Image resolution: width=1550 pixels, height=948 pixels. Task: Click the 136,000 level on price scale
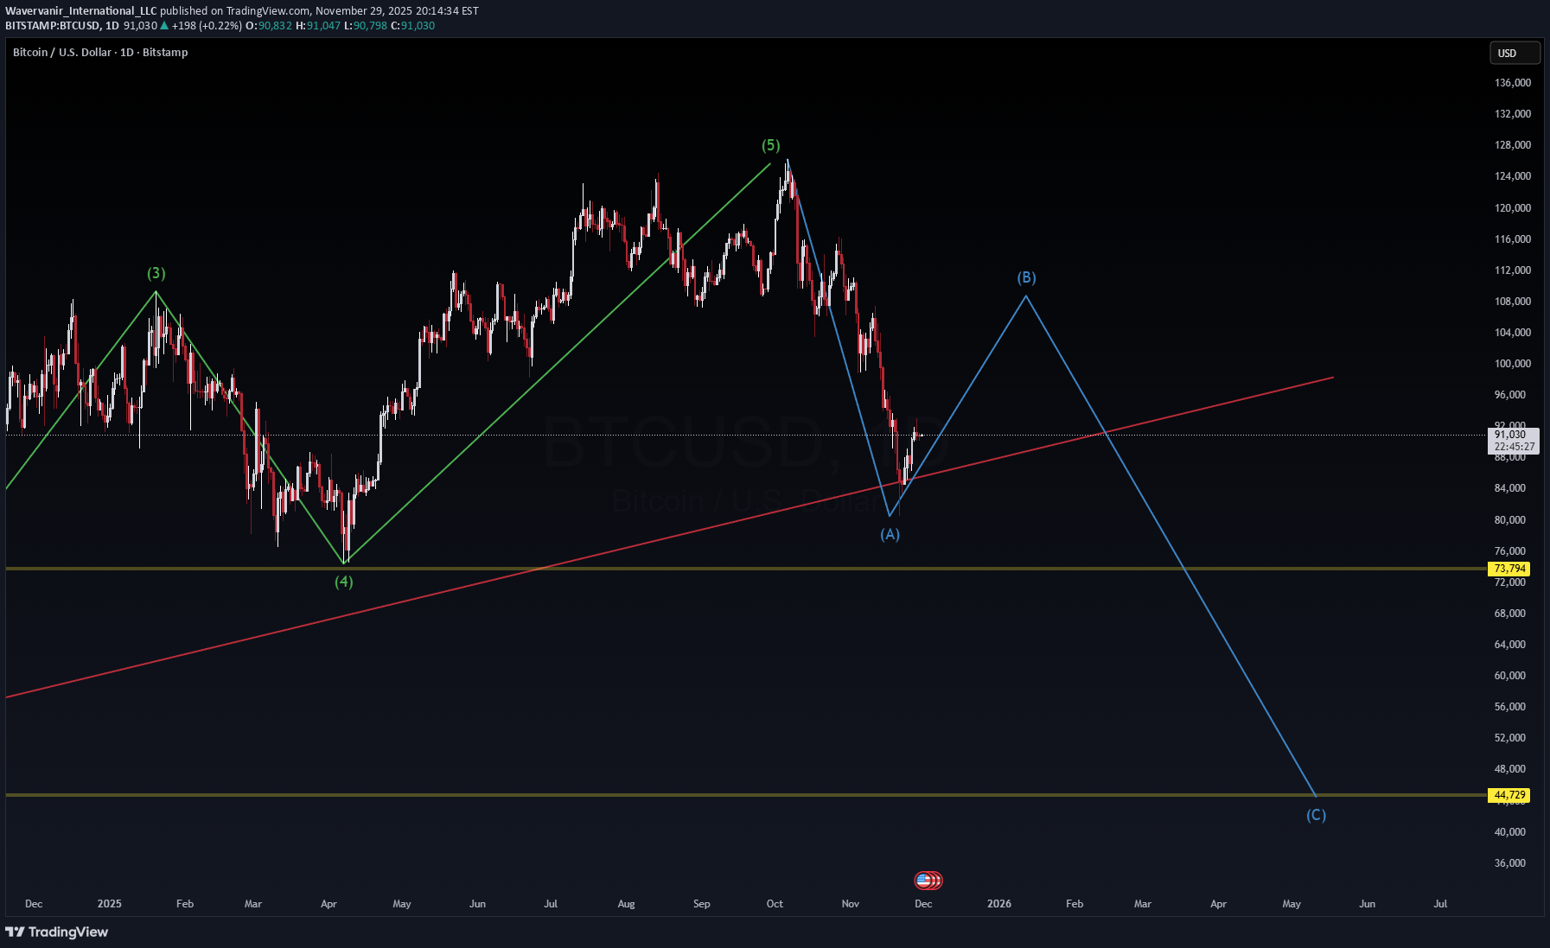(1512, 83)
